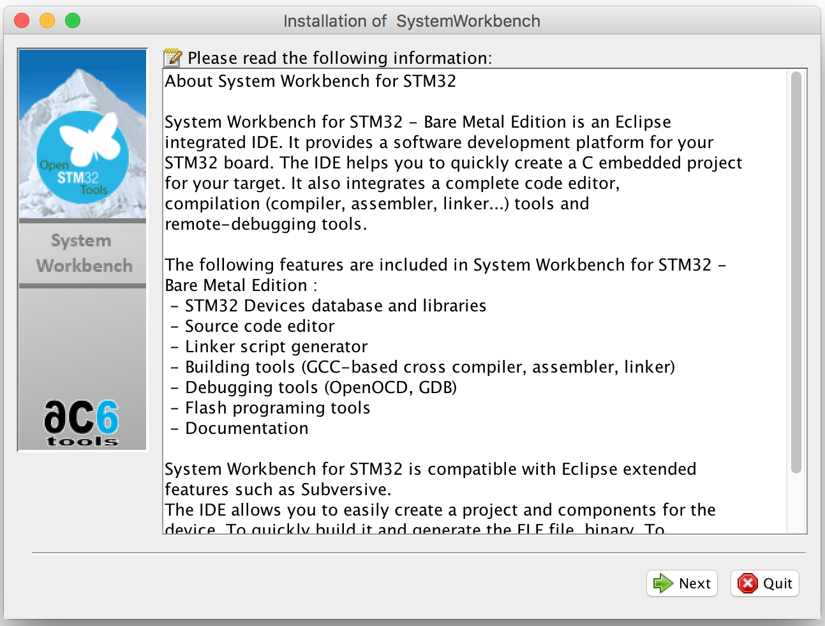This screenshot has height=626, width=825.
Task: Click '- Source code editor' line
Action: (253, 326)
